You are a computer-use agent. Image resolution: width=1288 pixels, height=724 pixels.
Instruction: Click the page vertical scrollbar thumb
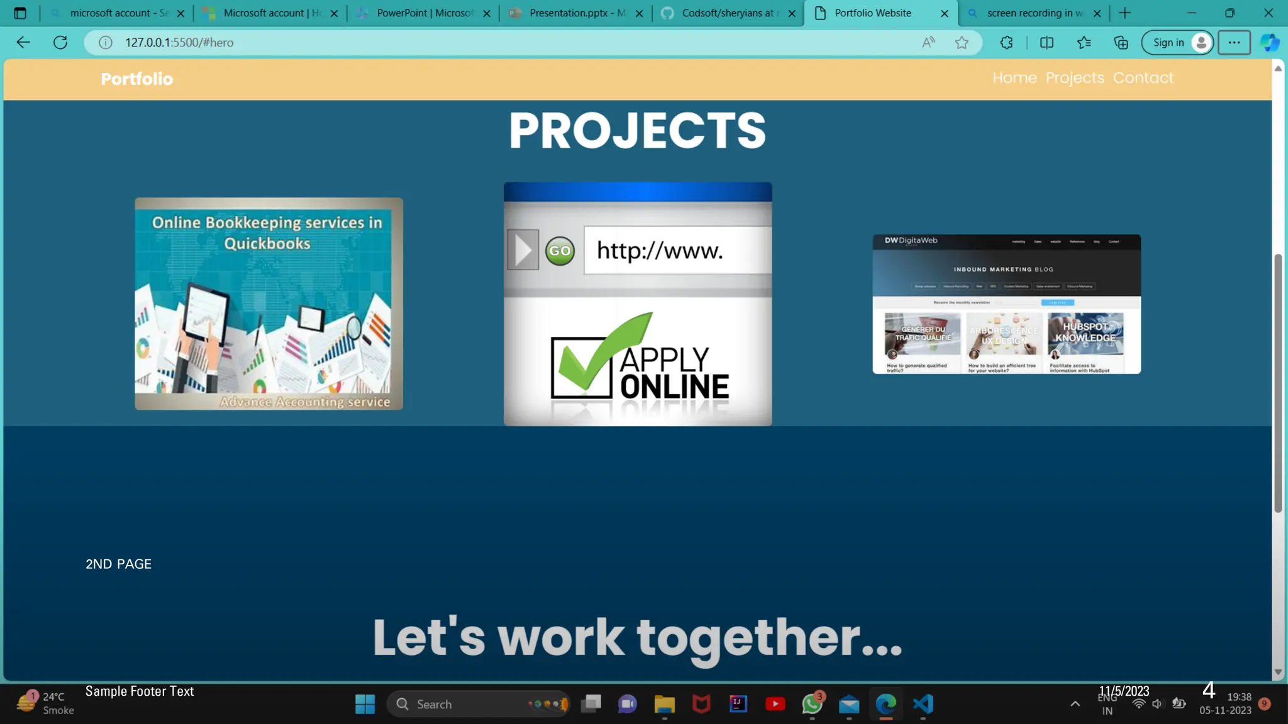(1278, 383)
